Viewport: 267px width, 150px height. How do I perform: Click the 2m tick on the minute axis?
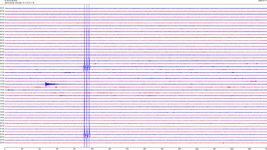tap(22, 149)
